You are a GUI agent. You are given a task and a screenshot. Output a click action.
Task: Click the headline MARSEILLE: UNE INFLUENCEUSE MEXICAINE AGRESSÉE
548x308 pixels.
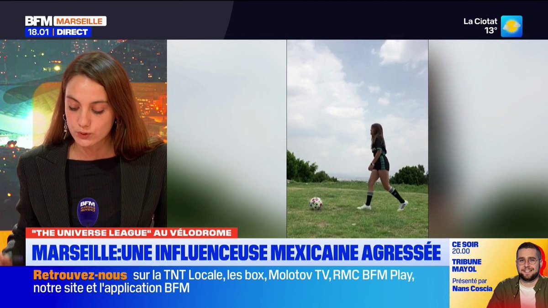(237, 252)
